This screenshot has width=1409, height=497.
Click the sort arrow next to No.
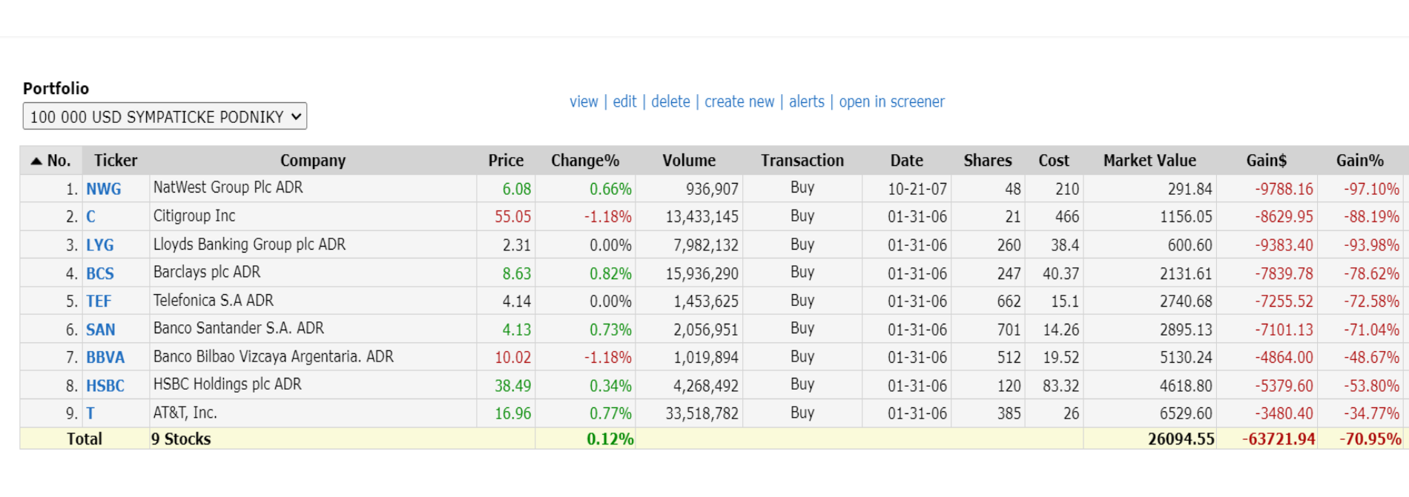[36, 161]
